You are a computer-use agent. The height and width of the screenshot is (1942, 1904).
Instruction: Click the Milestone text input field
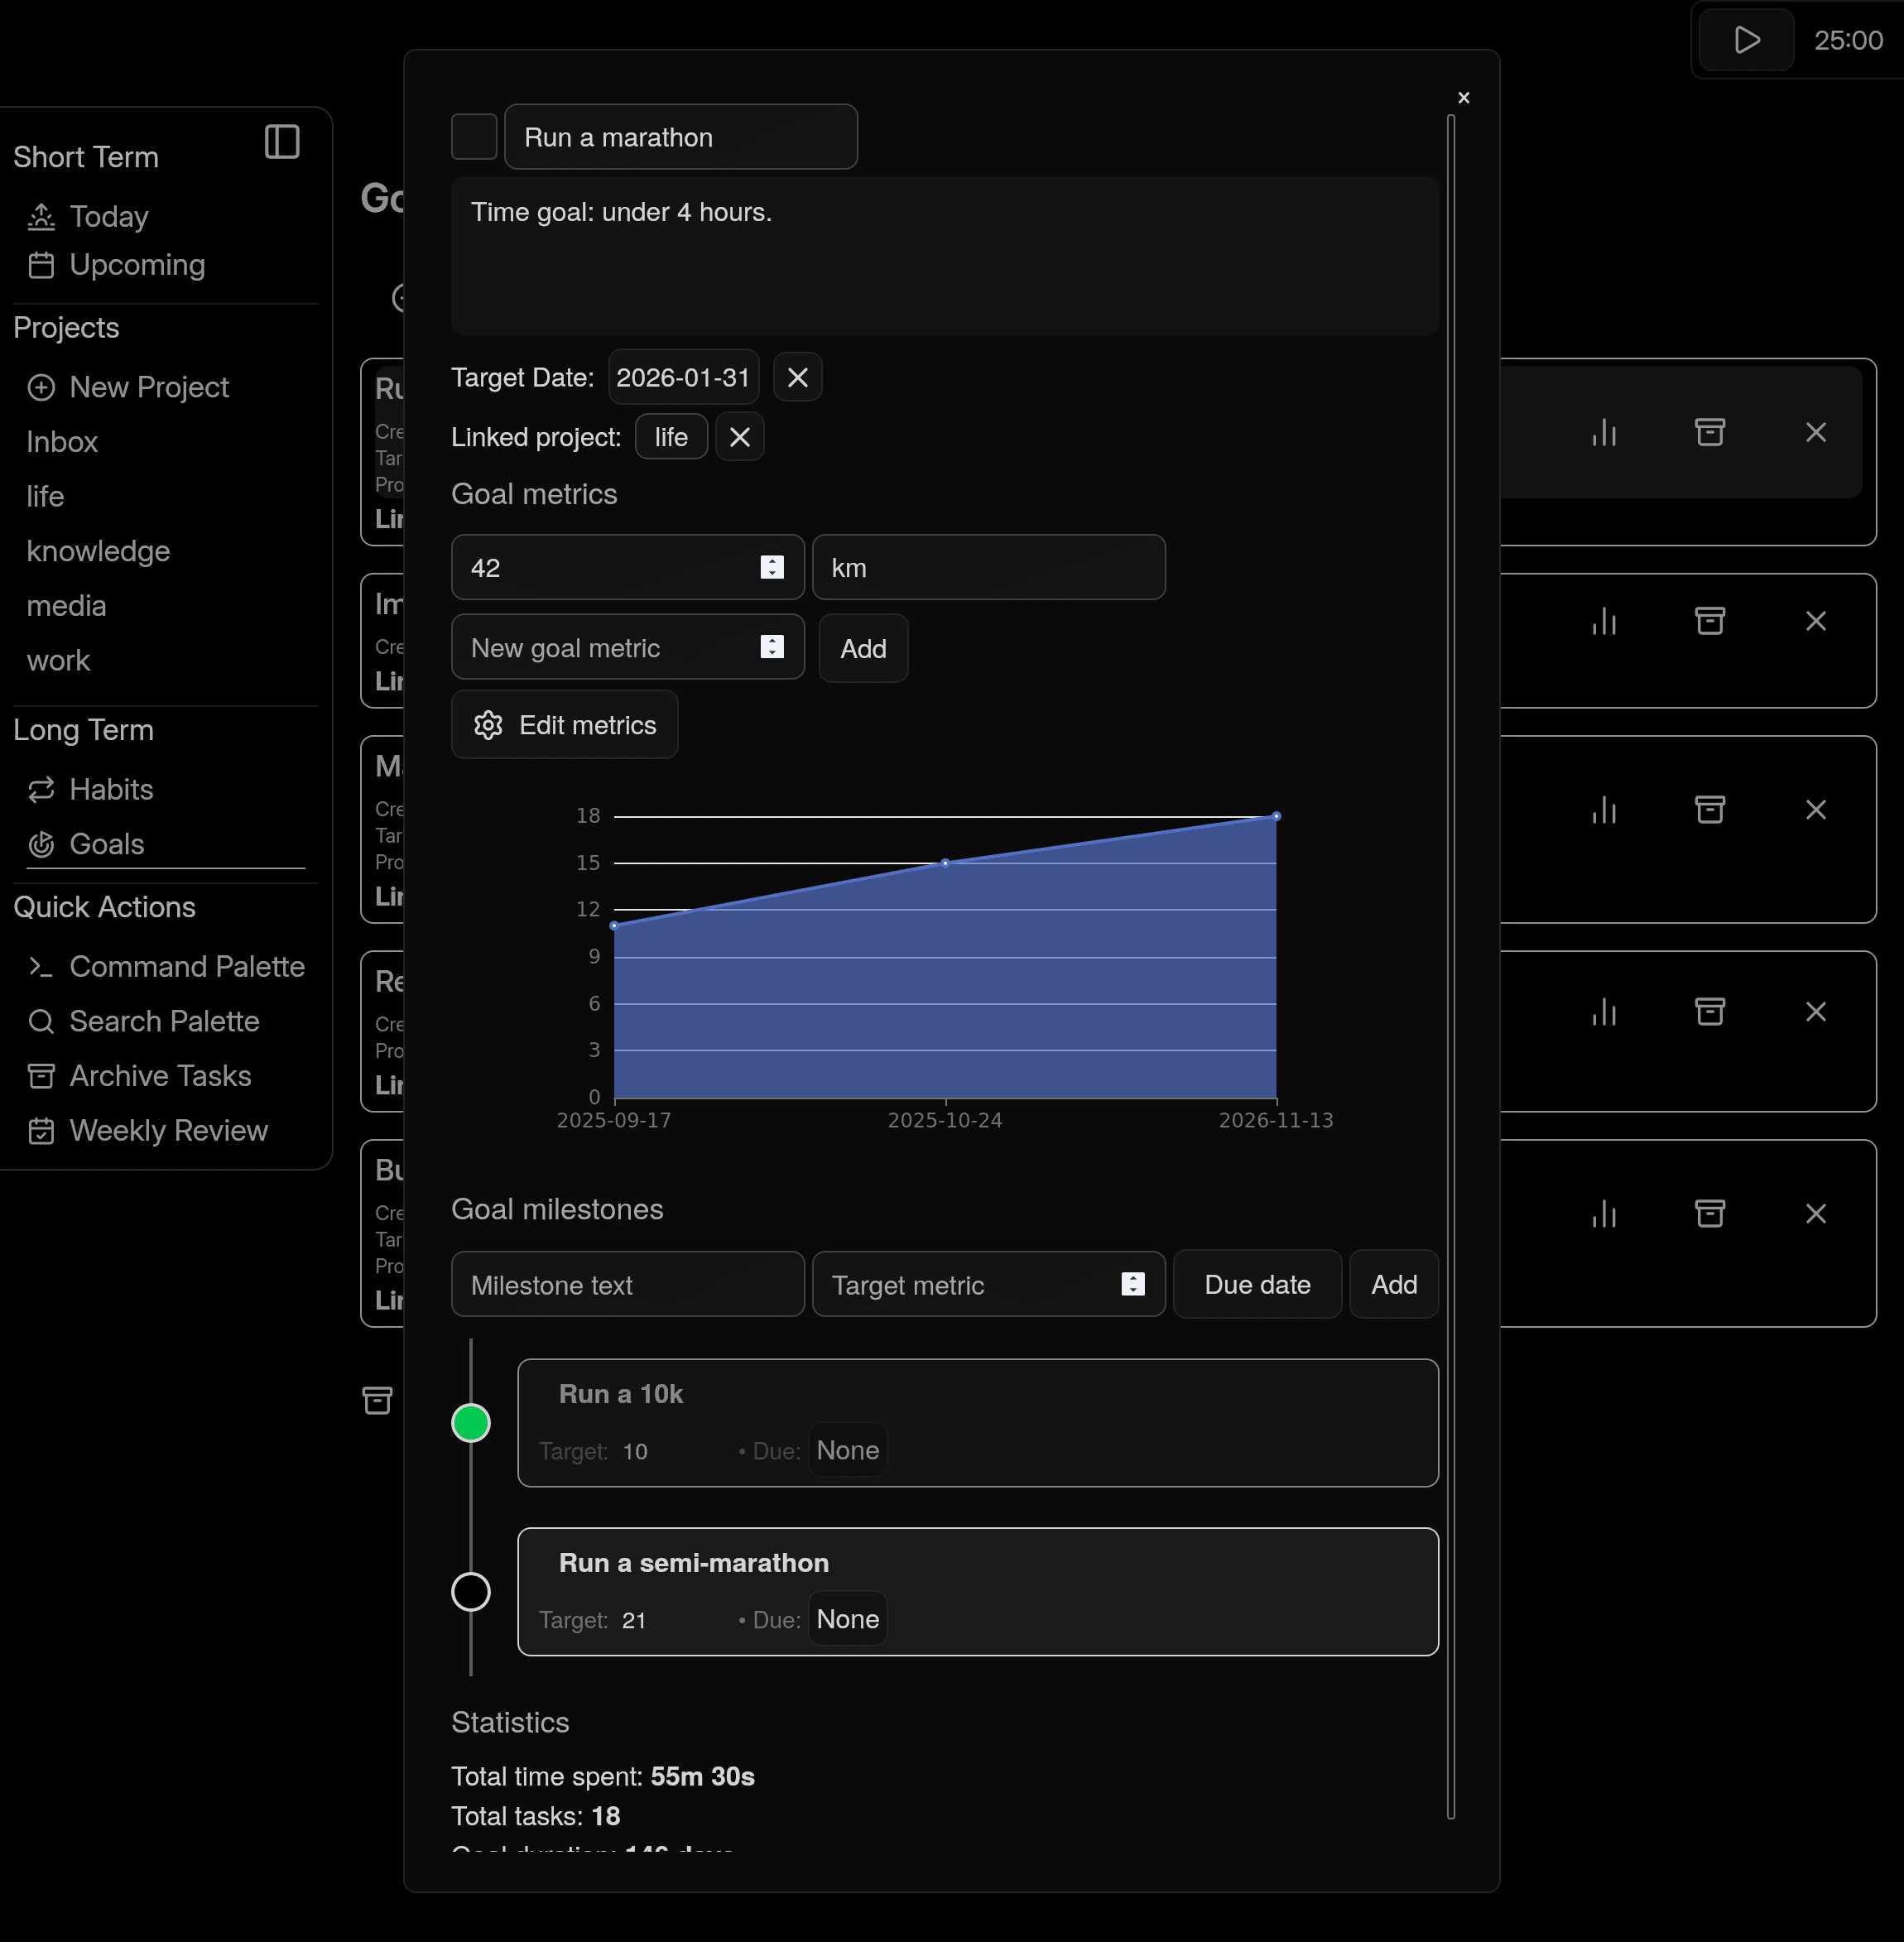[627, 1284]
